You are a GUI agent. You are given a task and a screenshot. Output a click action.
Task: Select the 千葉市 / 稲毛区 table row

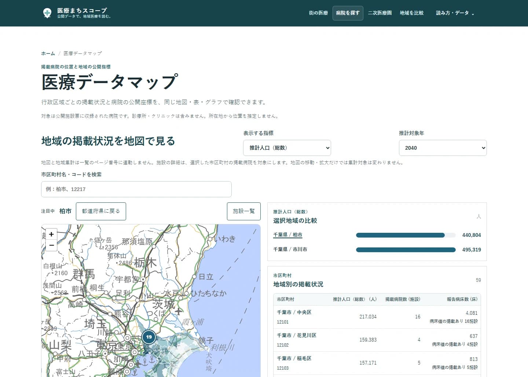tap(377, 363)
